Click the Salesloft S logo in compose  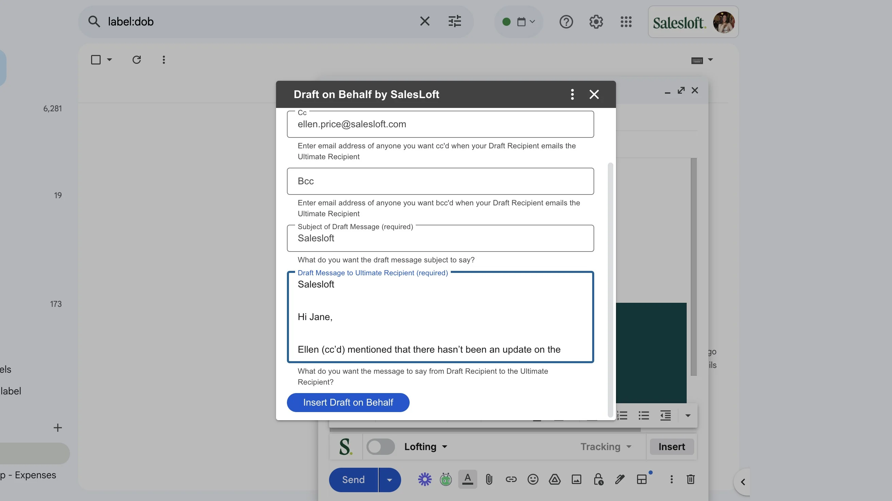pyautogui.click(x=346, y=447)
